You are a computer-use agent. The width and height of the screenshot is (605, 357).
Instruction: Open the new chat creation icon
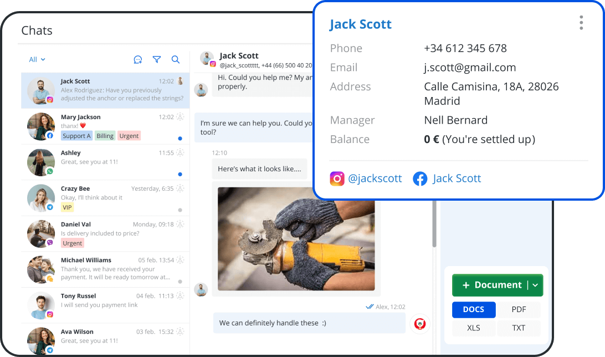138,59
